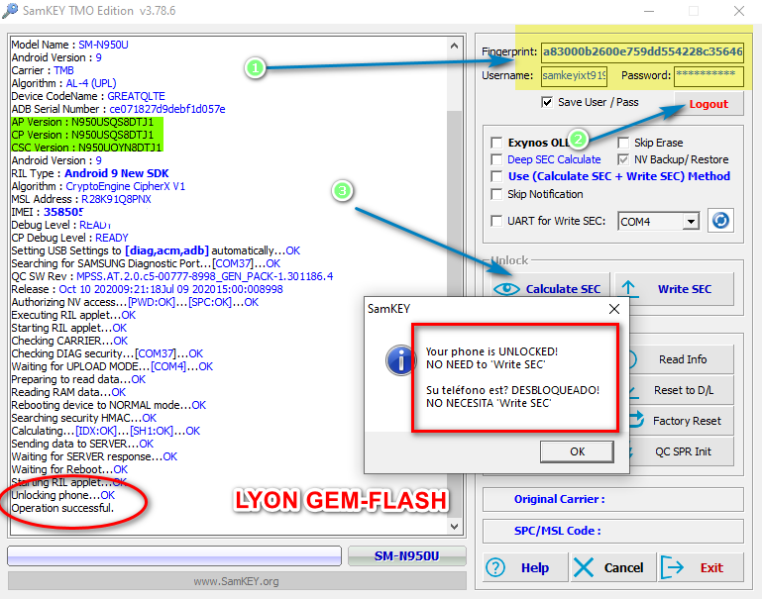Toggle Save User / Pass checkbox

tap(547, 102)
